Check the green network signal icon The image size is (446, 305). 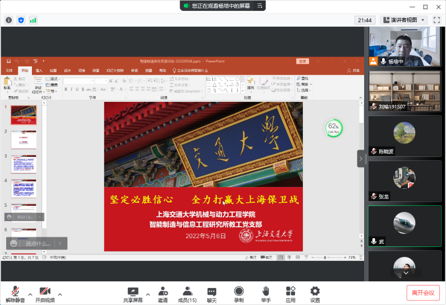(x=33, y=20)
